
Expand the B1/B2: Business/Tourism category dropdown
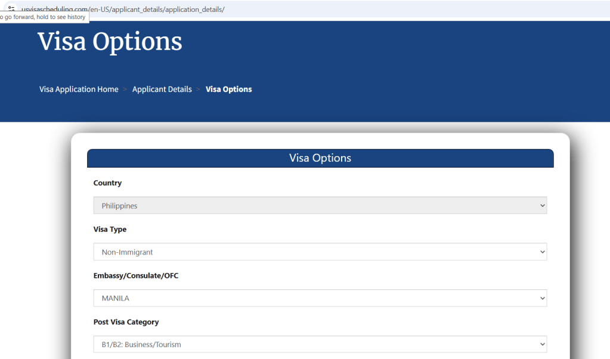(x=320, y=344)
